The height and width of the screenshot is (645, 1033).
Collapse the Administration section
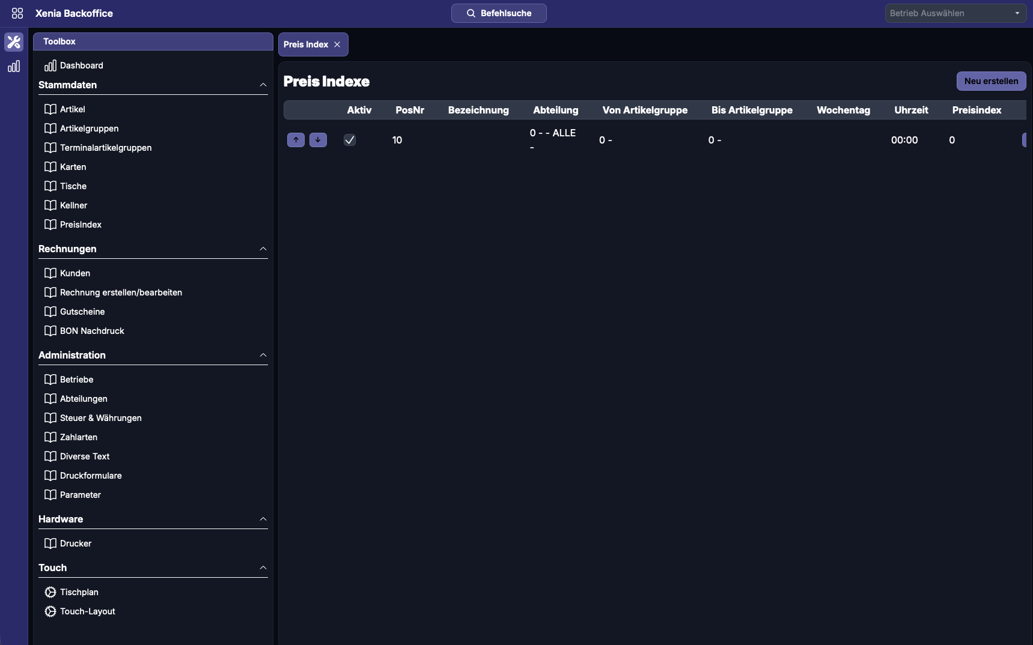[263, 356]
